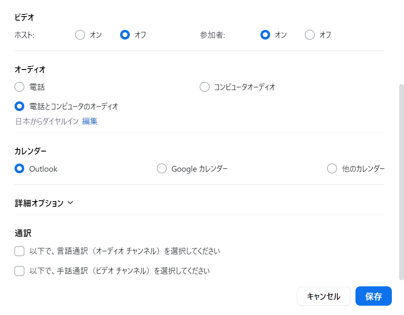Click the vertical scrollbar on the right

point(401,182)
